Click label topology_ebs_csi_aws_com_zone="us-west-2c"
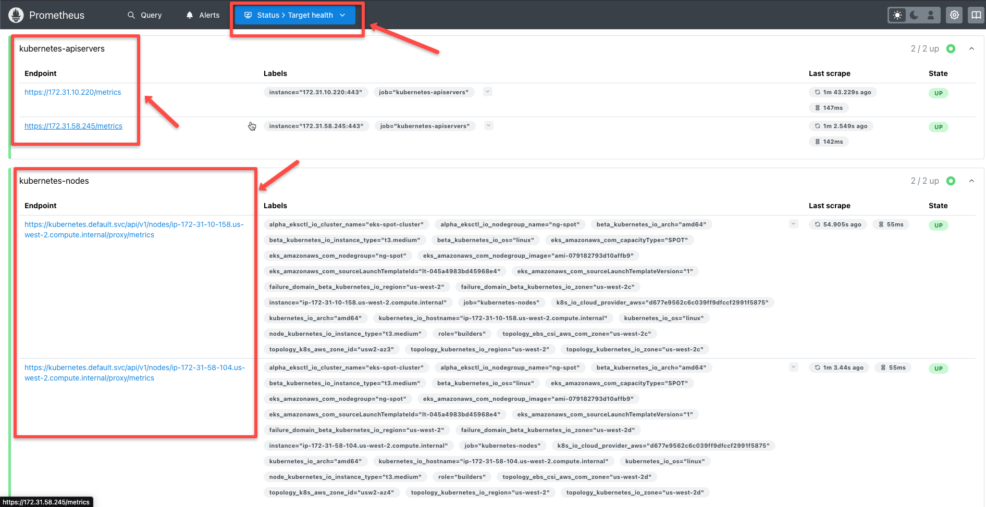The height and width of the screenshot is (507, 986). click(577, 334)
